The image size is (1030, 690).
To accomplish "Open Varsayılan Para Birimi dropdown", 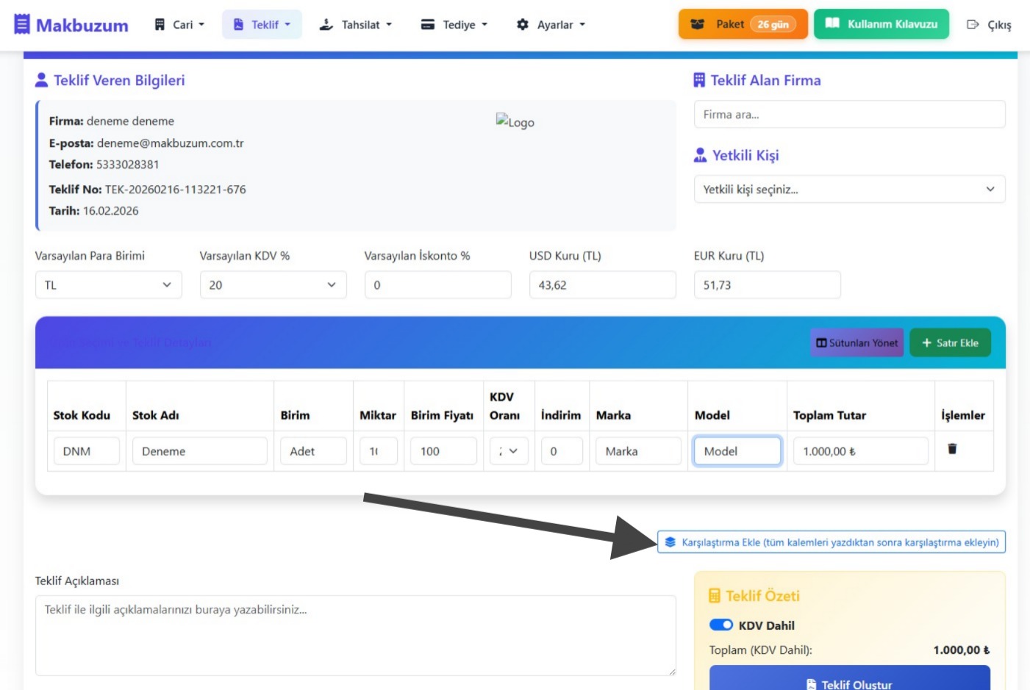I will pyautogui.click(x=108, y=285).
